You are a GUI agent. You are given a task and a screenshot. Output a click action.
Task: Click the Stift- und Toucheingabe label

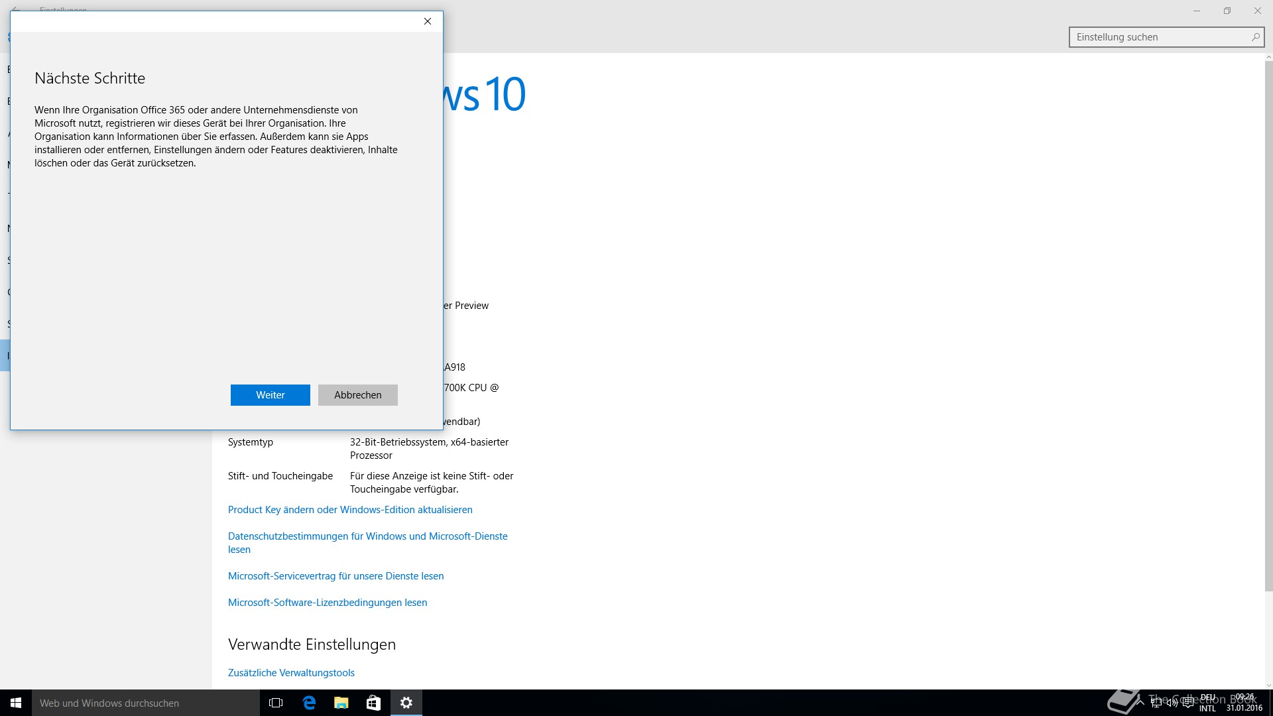pos(280,476)
